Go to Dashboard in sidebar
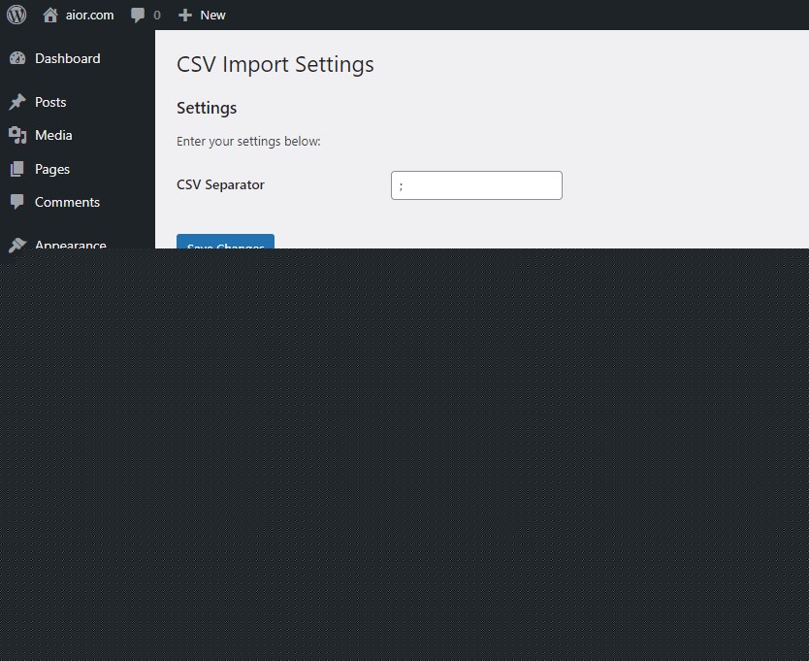809x661 pixels. coord(68,58)
